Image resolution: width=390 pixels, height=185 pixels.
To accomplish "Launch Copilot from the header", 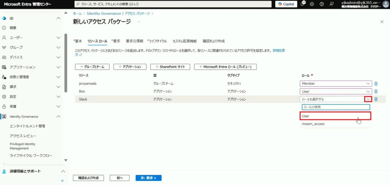I will 286,4.
